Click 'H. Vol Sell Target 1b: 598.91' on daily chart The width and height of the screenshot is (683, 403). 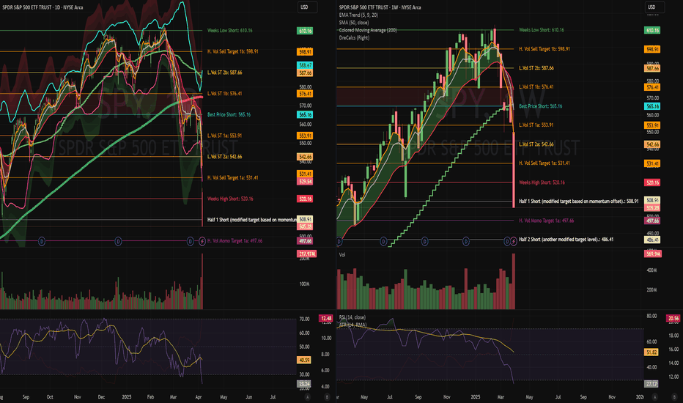click(232, 51)
